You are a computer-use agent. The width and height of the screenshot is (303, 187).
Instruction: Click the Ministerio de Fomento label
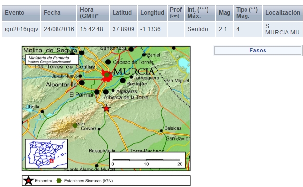pyautogui.click(x=52, y=60)
